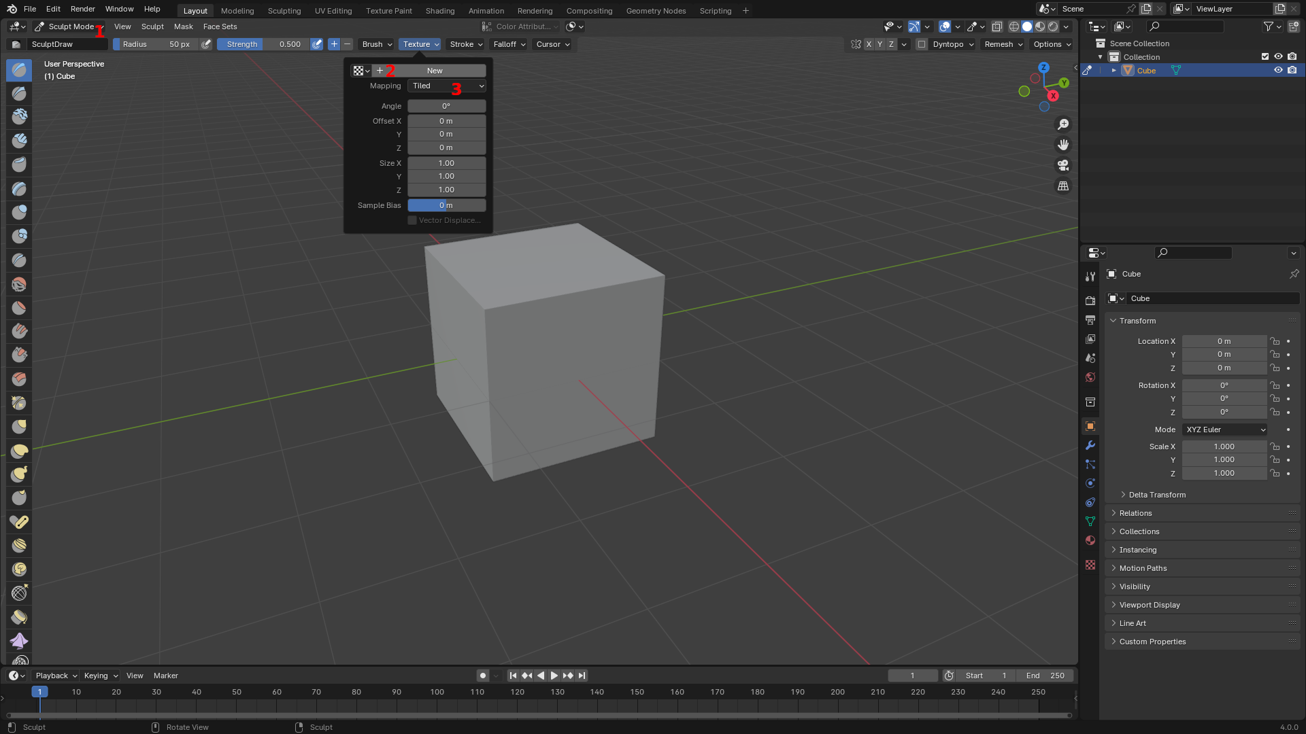Open the Mapping Tiled dropdown
This screenshot has width=1306, height=734.
tap(447, 86)
